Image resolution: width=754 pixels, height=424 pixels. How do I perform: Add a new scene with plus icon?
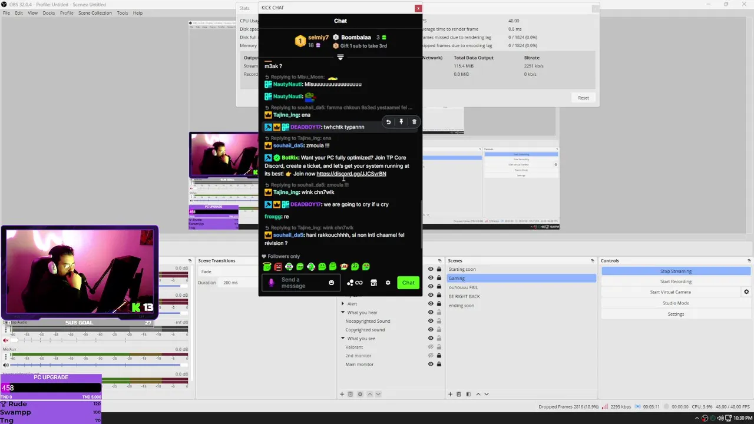pyautogui.click(x=451, y=394)
